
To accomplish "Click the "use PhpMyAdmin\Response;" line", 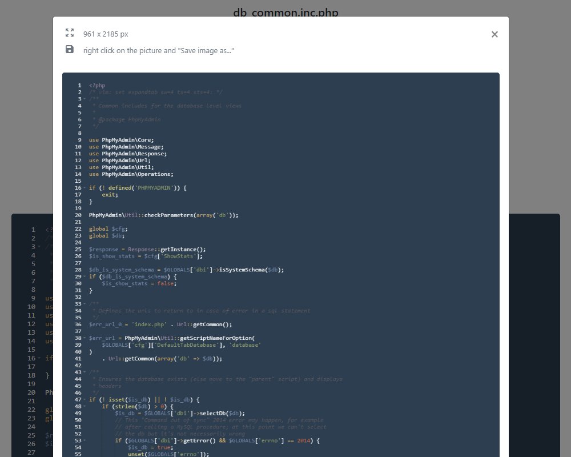I will click(x=128, y=154).
